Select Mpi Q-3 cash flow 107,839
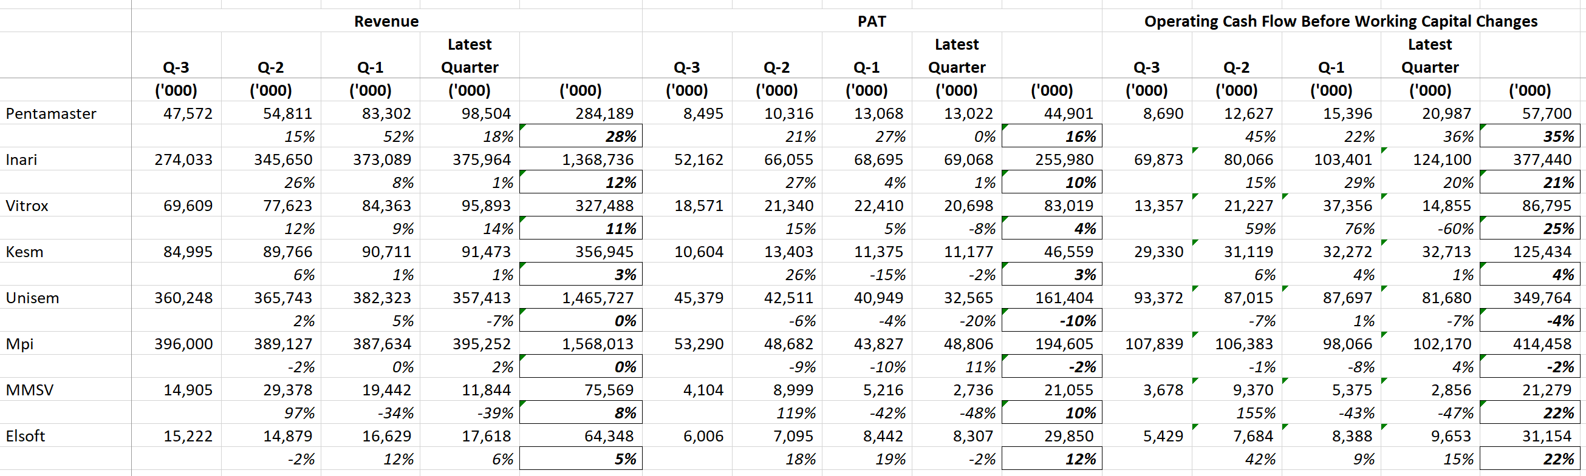Image resolution: width=1586 pixels, height=476 pixels. point(1154,344)
